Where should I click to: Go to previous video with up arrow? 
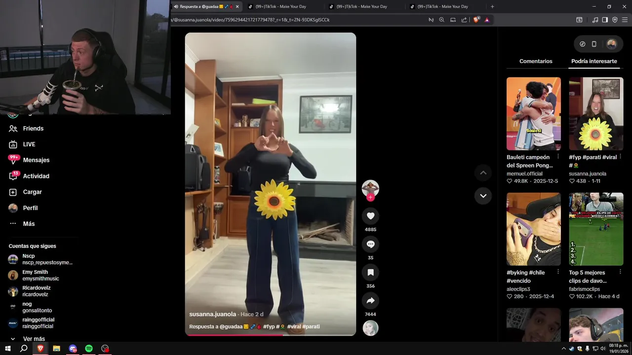pos(483,173)
